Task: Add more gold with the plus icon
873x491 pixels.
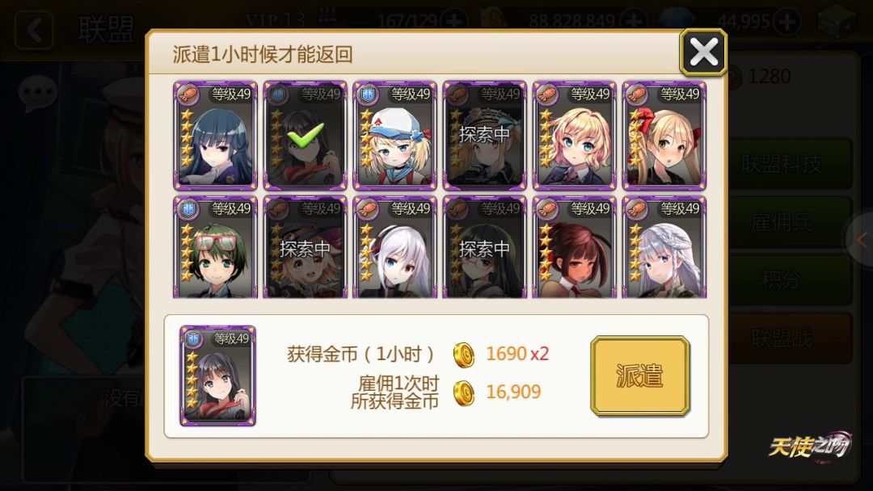Action: tap(635, 22)
